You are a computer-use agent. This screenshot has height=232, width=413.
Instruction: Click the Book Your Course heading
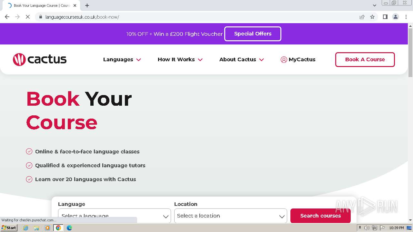click(79, 111)
